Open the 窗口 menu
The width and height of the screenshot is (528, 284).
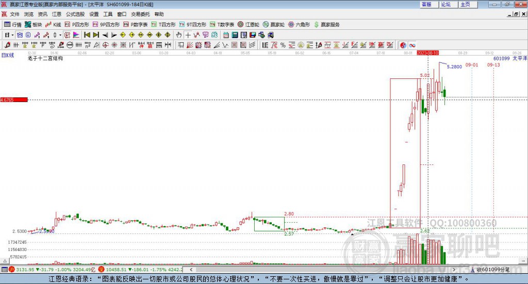click(x=122, y=14)
